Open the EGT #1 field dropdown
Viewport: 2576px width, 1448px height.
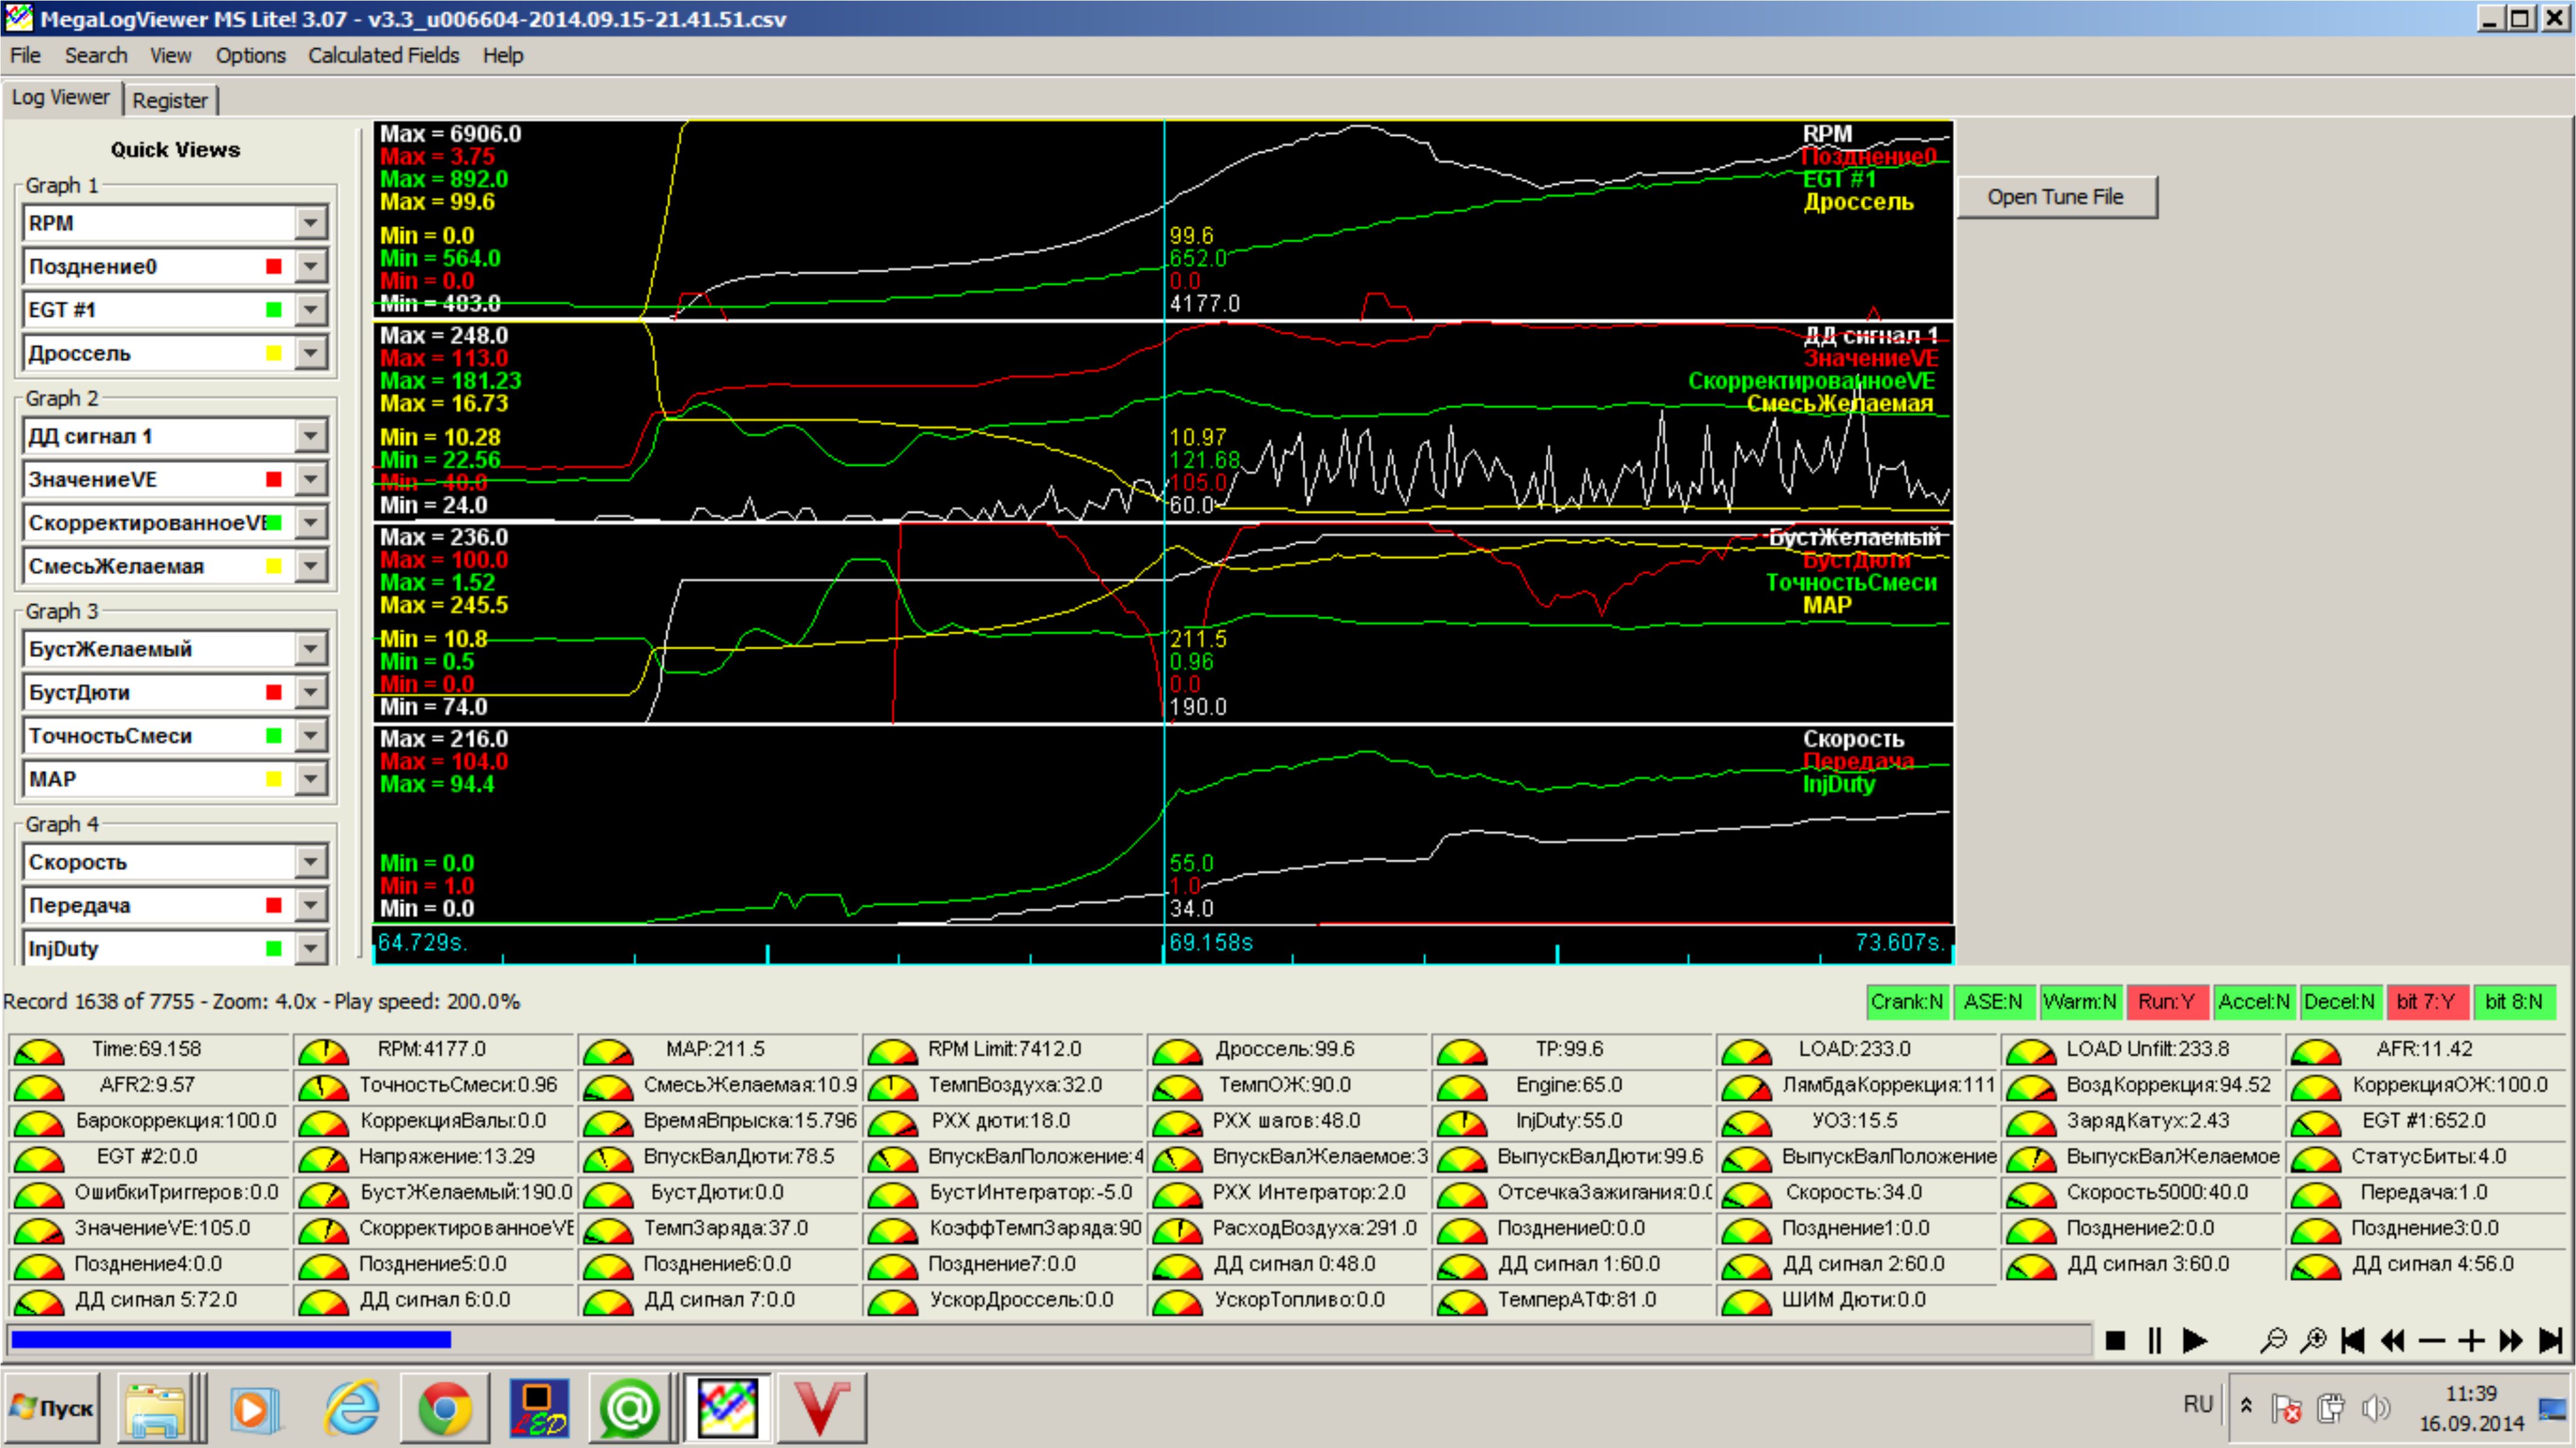[x=311, y=310]
